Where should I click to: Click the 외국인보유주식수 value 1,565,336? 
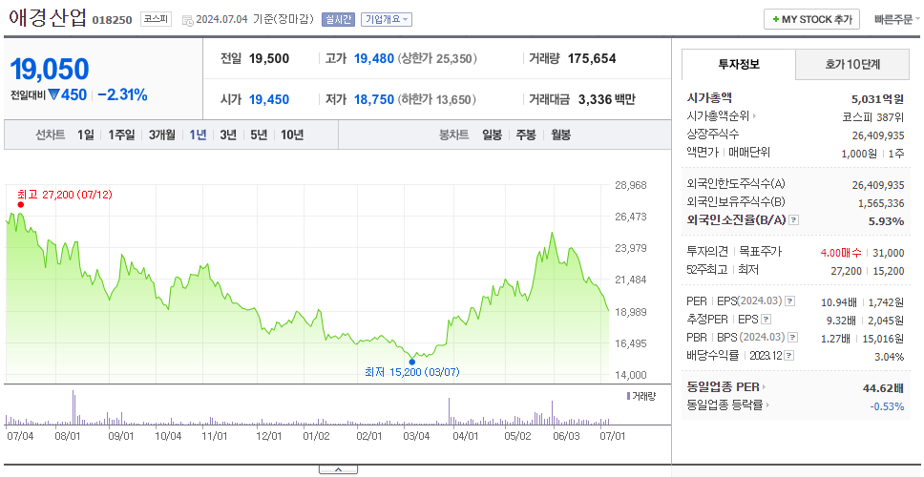(x=881, y=203)
